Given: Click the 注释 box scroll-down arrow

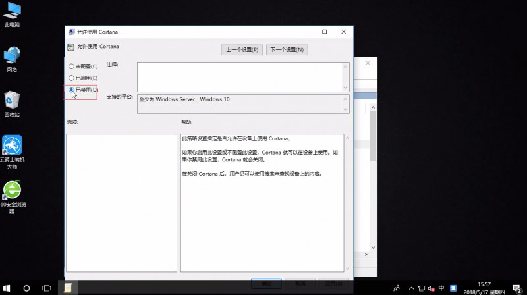Looking at the screenshot, I should 345,88.
